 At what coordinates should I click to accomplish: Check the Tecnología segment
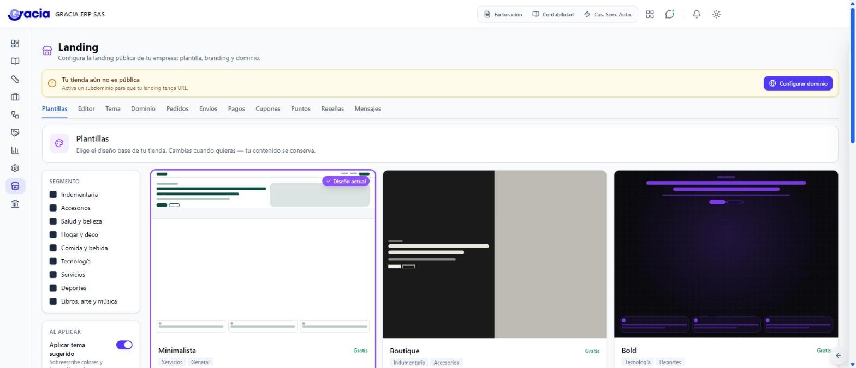click(x=53, y=261)
